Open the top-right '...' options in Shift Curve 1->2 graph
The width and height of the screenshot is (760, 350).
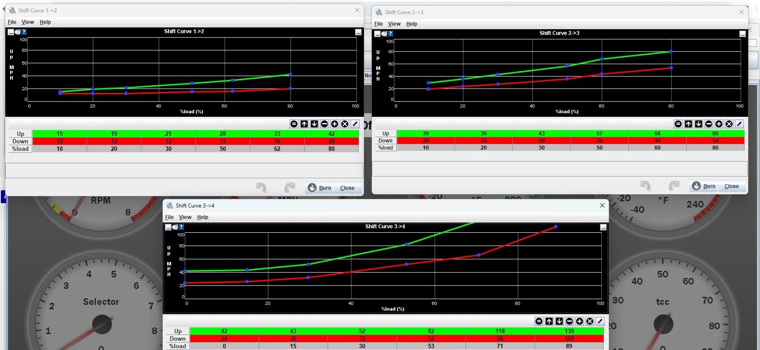(x=358, y=32)
